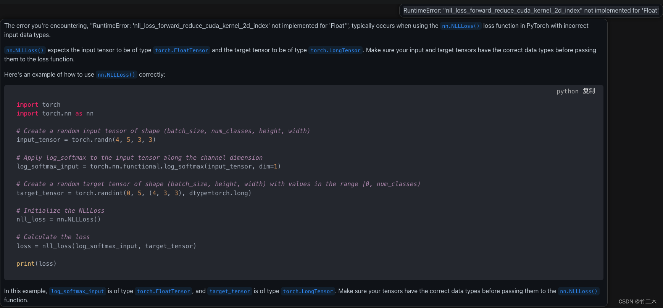Click the 'Create a random target tensor' comment
The image size is (663, 308).
point(218,184)
